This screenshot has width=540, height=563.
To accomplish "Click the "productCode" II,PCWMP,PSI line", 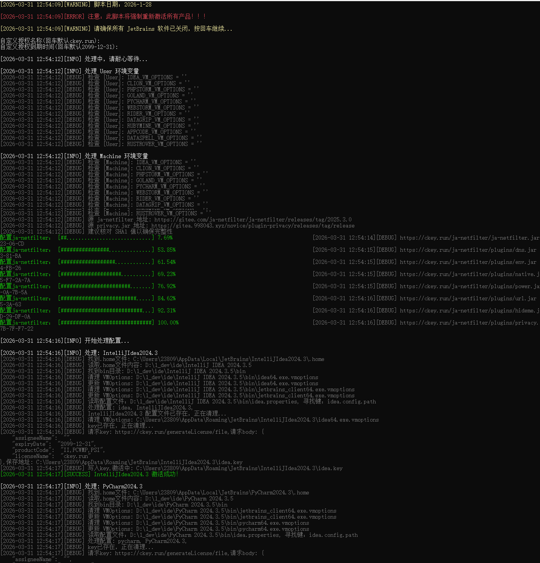I will 58,450.
